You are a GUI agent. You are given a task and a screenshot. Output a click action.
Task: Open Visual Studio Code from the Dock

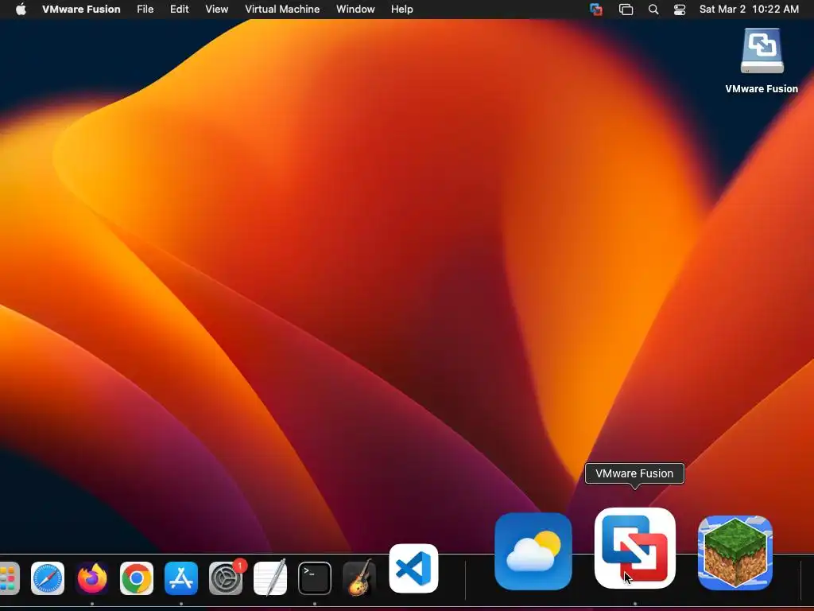click(413, 568)
